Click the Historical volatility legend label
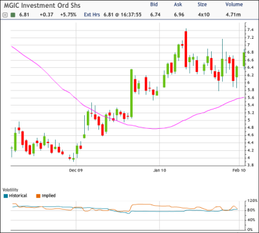259x233 pixels. coord(18,195)
